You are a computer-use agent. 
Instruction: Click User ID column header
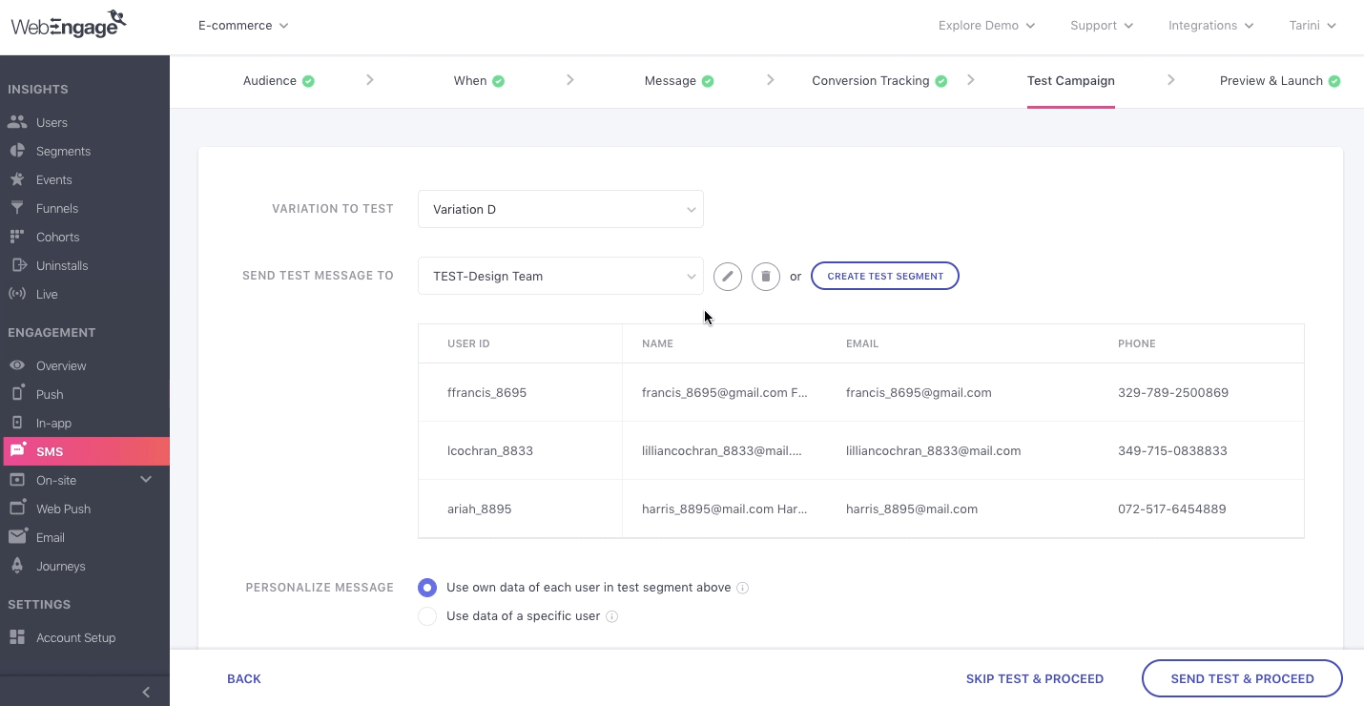coord(468,343)
